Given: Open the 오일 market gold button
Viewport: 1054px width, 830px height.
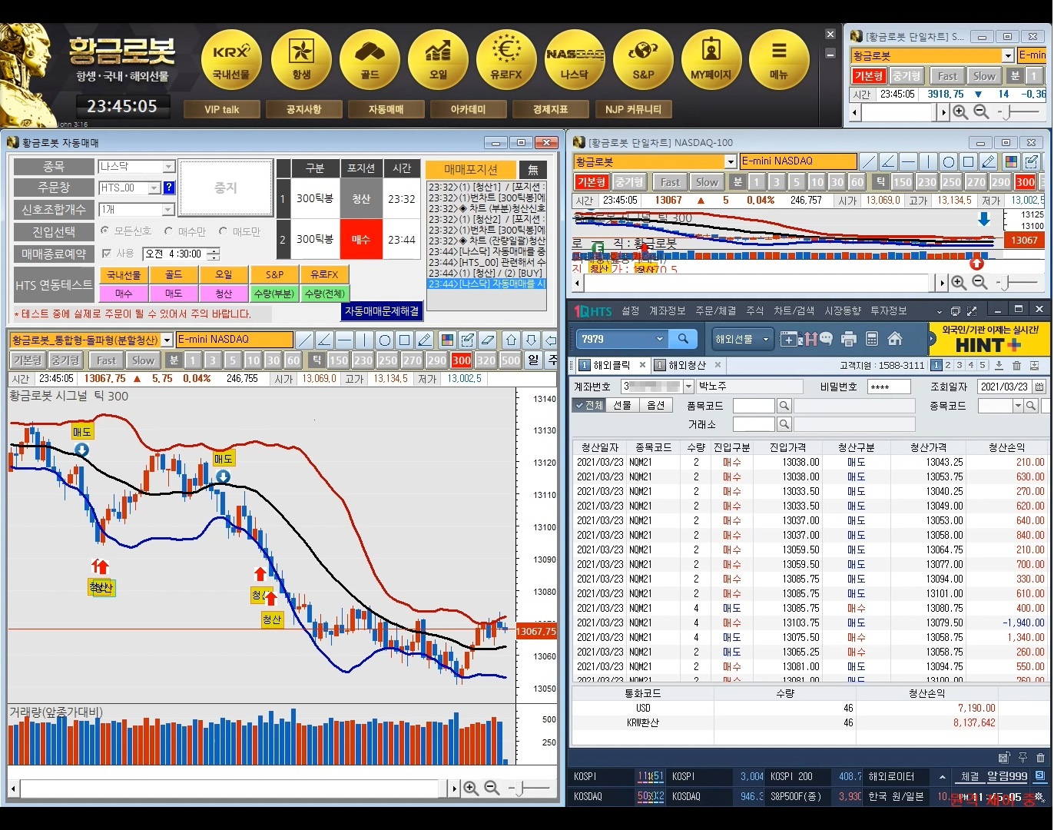Looking at the screenshot, I should click(x=438, y=60).
